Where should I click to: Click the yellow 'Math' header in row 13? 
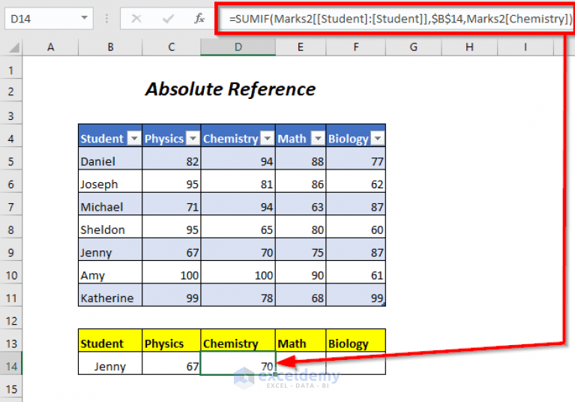[301, 340]
